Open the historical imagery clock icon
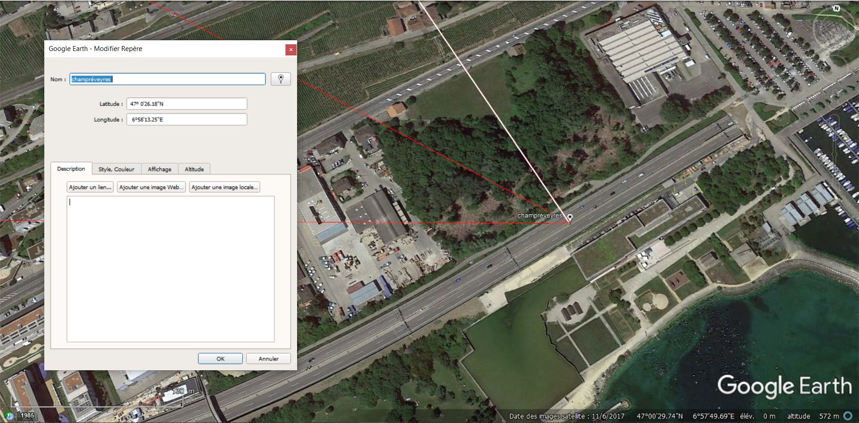Image resolution: width=859 pixels, height=423 pixels. coord(9,416)
